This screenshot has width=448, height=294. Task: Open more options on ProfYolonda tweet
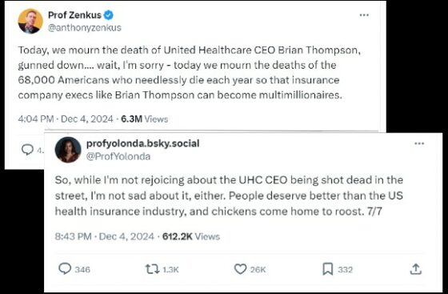coord(419,143)
